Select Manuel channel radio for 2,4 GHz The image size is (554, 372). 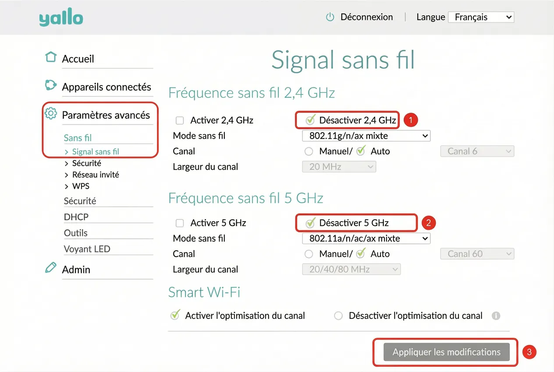tap(309, 151)
